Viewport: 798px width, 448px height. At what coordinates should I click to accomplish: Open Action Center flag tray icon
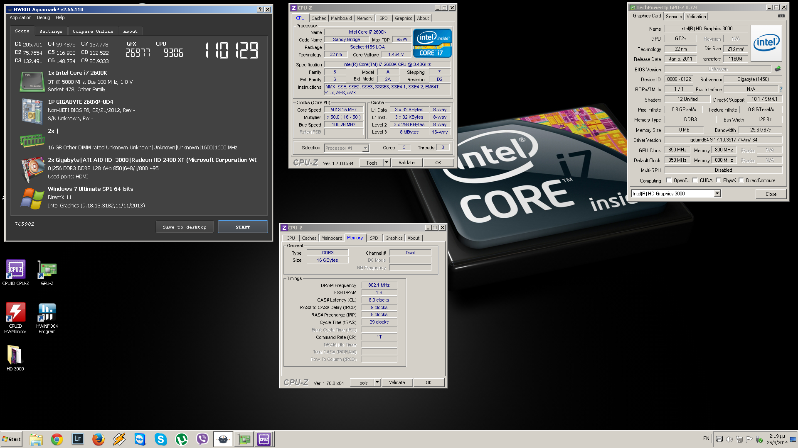point(749,439)
